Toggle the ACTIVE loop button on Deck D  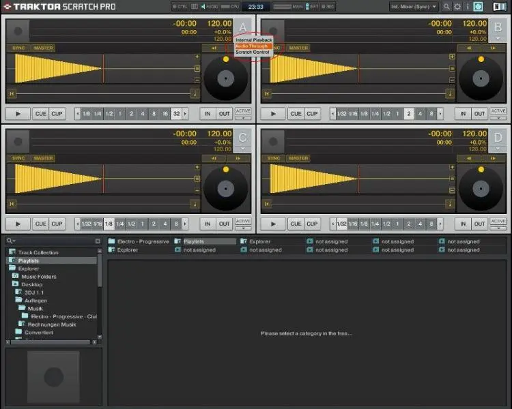pos(498,223)
